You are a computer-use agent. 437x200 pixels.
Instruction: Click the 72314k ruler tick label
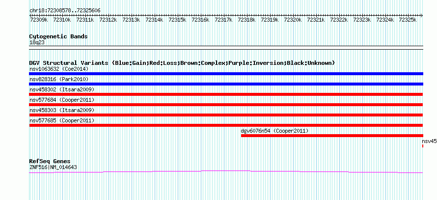[154, 20]
